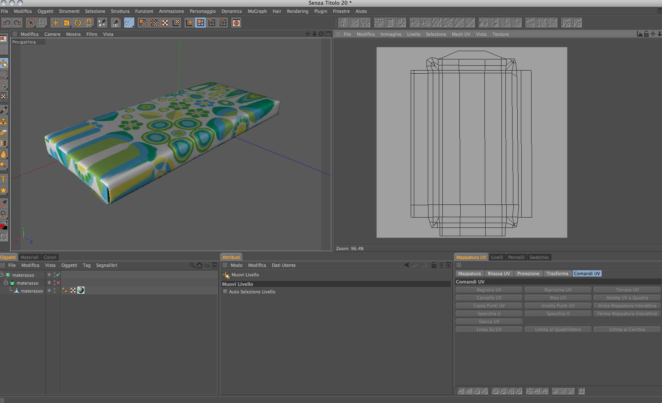Viewport: 662px width, 403px height.
Task: Click the Clone Stamp tool icon
Action: click(x=4, y=121)
